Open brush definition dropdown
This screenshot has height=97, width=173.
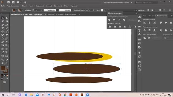(x=72, y=10)
